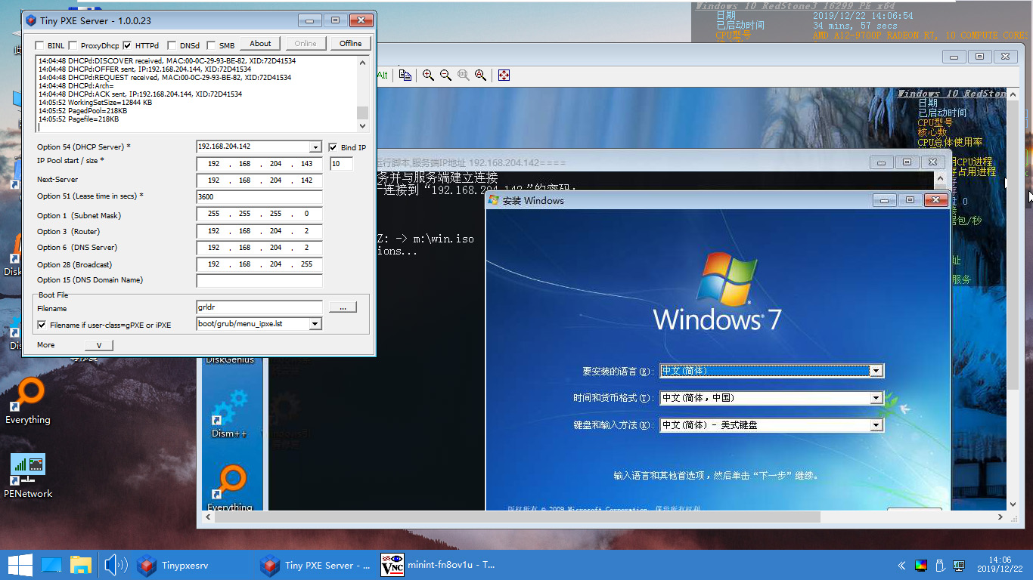Click the VNC toolbar copy/clipboard icon

click(405, 75)
